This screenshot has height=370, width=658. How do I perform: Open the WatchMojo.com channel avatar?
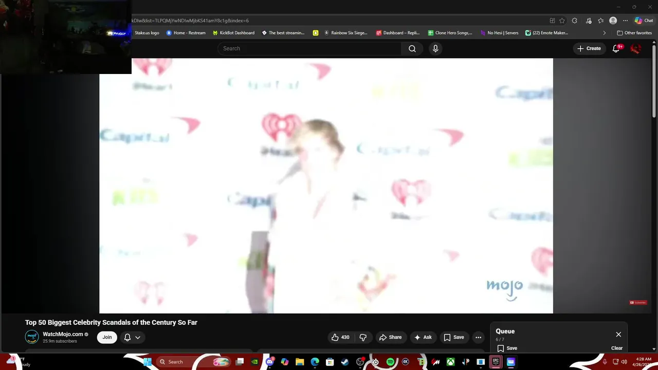[32, 337]
